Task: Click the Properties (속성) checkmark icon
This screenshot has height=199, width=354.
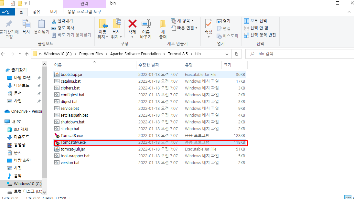Action: [209, 24]
